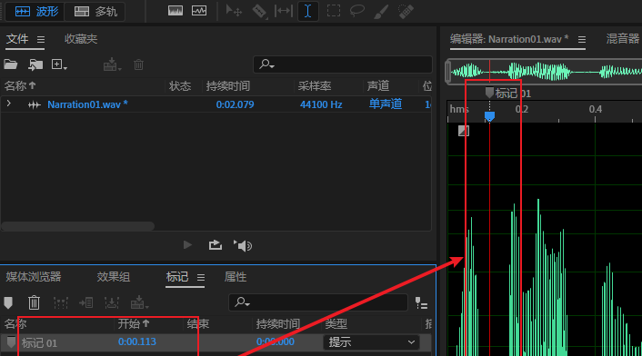Select the Marquee Selection tool
The height and width of the screenshot is (356, 642).
[334, 11]
